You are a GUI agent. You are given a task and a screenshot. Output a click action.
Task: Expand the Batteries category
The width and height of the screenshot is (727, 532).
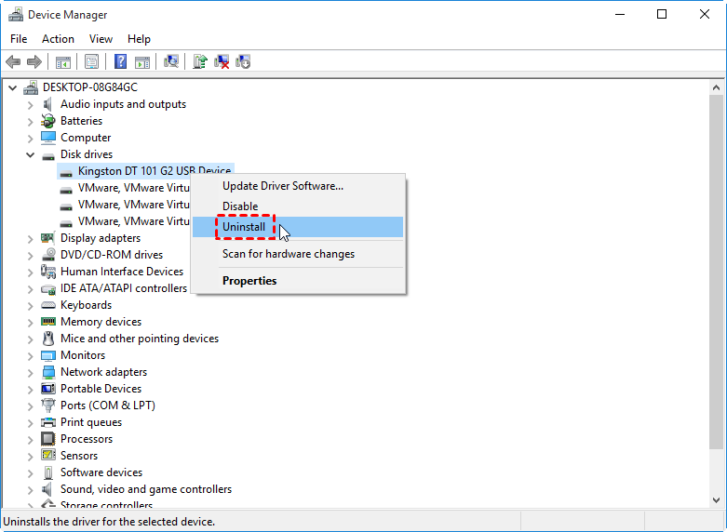pos(31,122)
